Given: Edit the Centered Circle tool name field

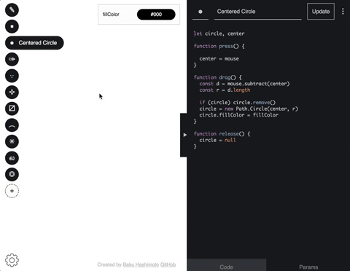Looking at the screenshot, I should point(258,12).
